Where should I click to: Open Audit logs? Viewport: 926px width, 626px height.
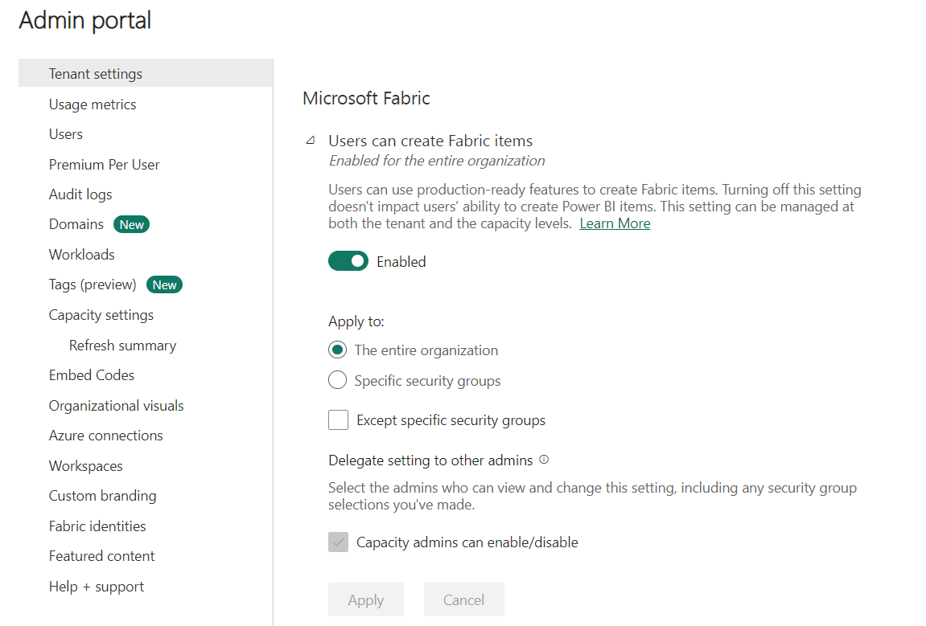80,194
